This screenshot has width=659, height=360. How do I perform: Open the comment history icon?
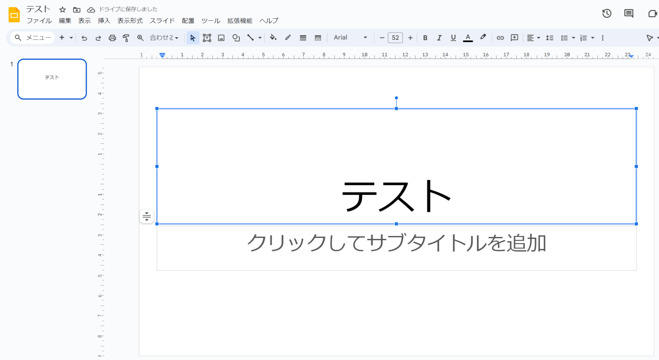point(629,13)
